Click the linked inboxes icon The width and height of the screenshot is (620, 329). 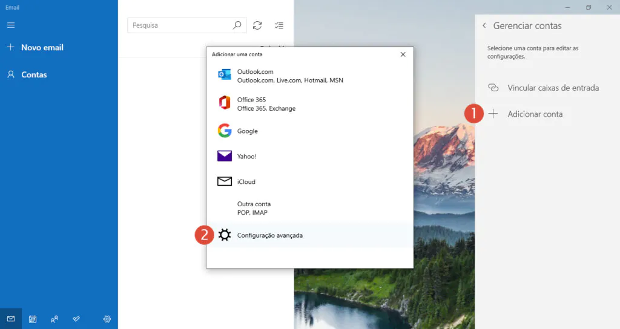[493, 87]
